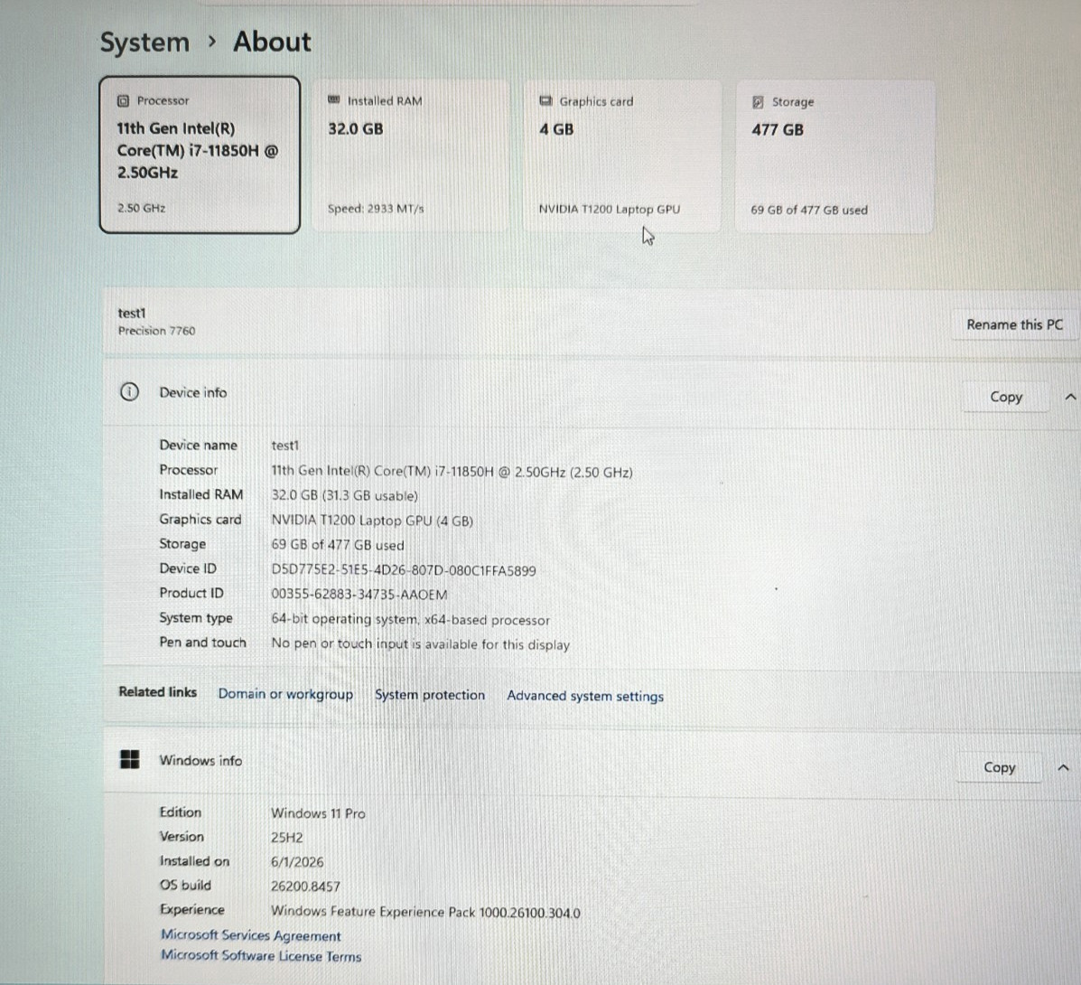The width and height of the screenshot is (1081, 985).
Task: Select the Installed RAM summary card
Action: pyautogui.click(x=411, y=155)
